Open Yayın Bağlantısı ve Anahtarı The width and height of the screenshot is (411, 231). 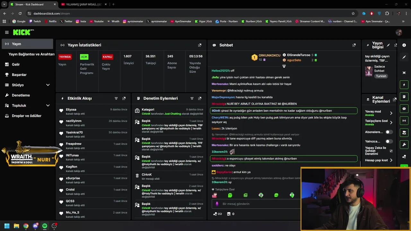tap(31, 54)
